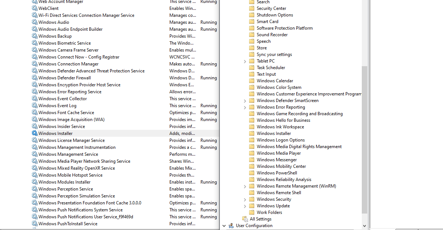Image resolution: width=443 pixels, height=230 pixels.
Task: Select Windows Mobility Center in the tree
Action: 281,166
